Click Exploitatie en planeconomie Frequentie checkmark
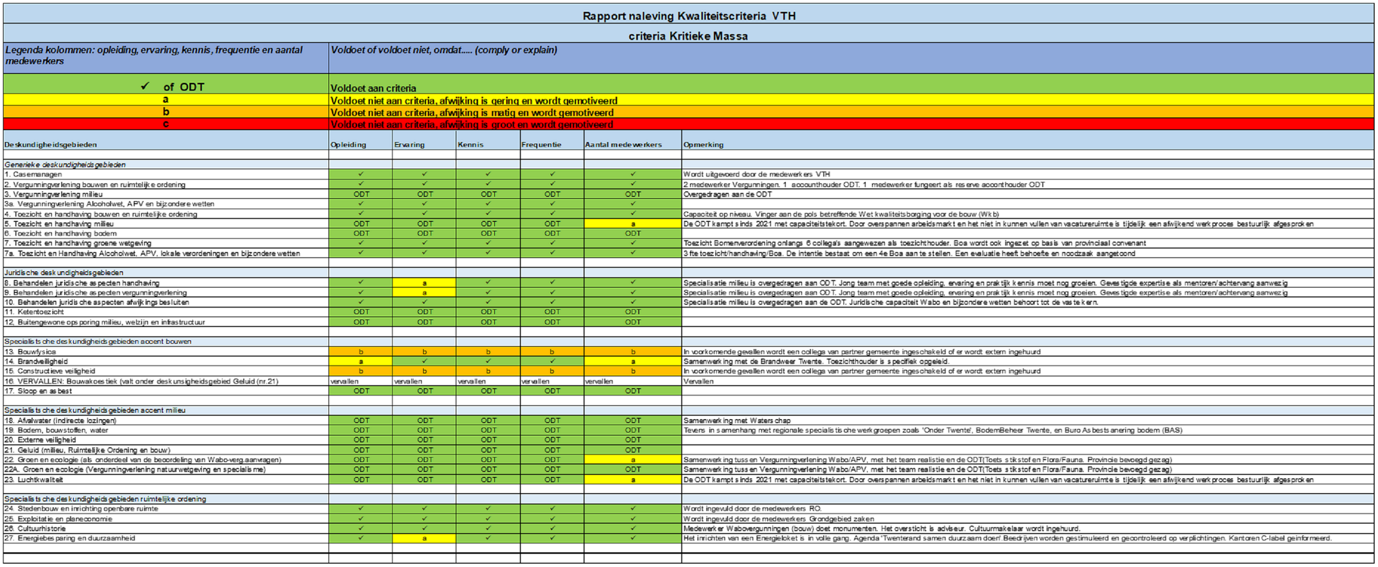This screenshot has width=1378, height=567. coord(552,518)
